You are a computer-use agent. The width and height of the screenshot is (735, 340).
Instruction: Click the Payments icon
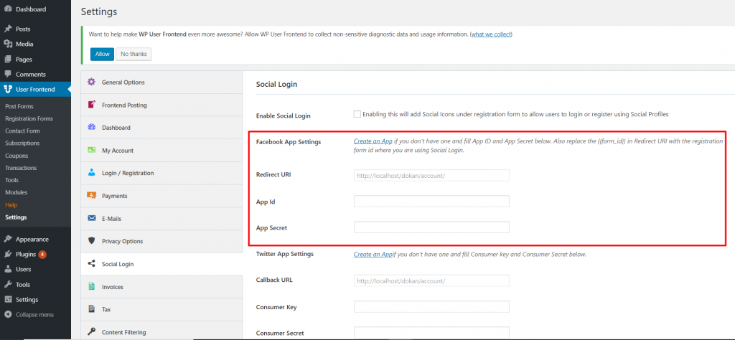coord(91,196)
